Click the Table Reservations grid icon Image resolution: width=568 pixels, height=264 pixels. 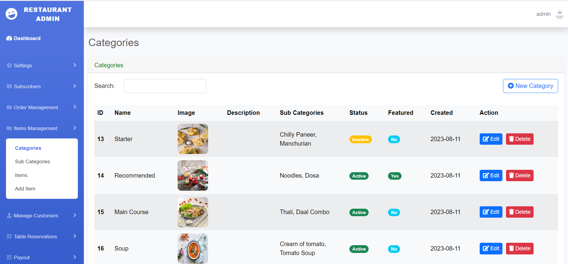(x=9, y=236)
